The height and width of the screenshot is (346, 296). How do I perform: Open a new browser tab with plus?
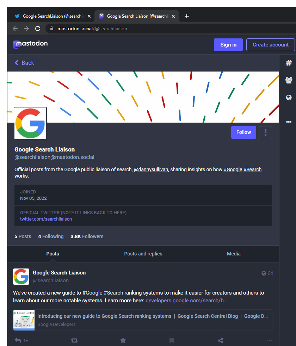pyautogui.click(x=186, y=16)
